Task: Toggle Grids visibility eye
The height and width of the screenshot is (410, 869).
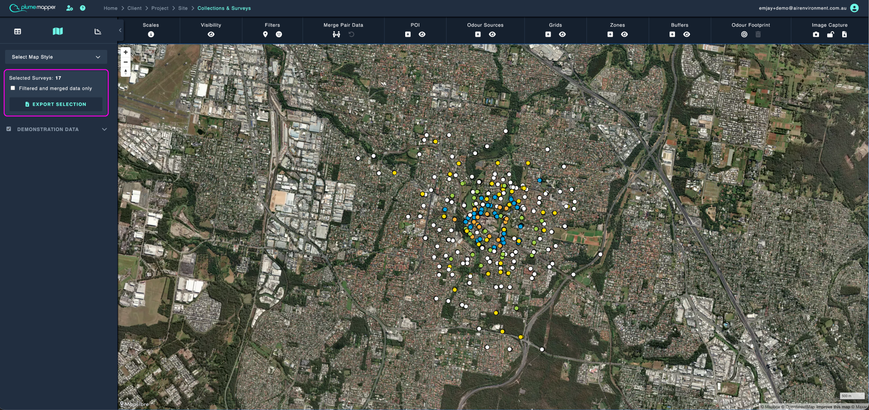Action: [x=562, y=34]
